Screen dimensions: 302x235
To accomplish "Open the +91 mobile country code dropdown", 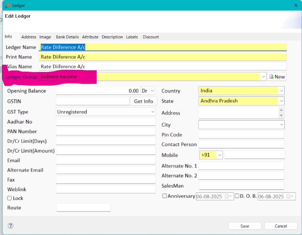I will [211, 155].
